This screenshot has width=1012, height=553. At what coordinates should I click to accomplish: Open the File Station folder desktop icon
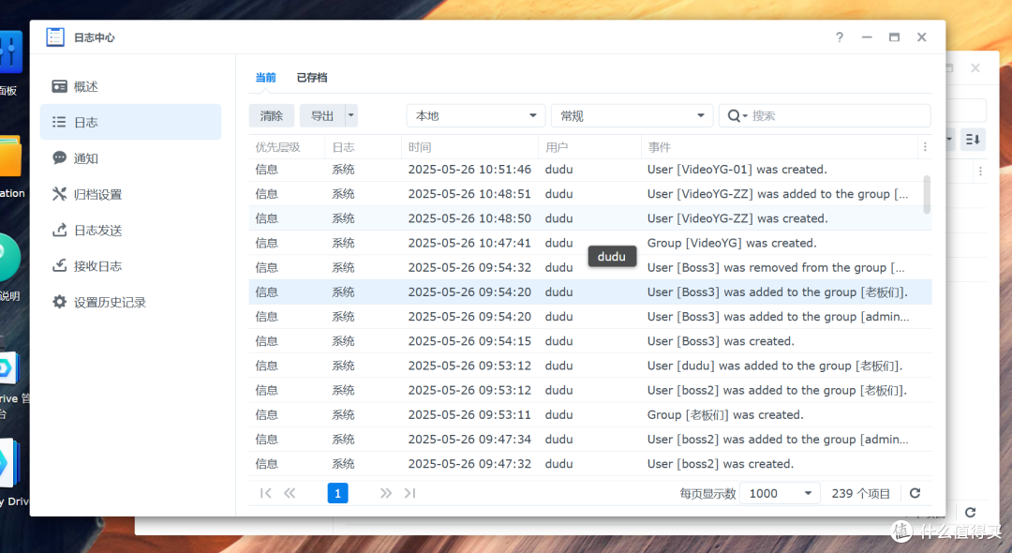pos(10,157)
